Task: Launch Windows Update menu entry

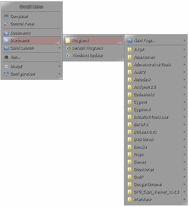Action: coord(93,55)
